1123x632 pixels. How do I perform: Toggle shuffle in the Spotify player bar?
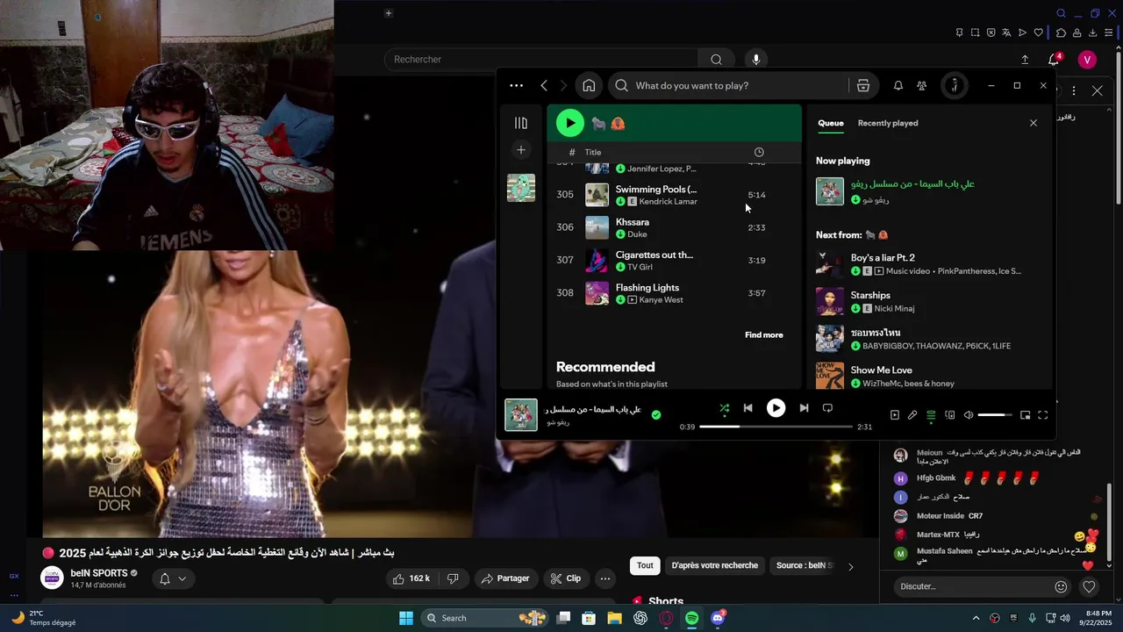(x=724, y=408)
